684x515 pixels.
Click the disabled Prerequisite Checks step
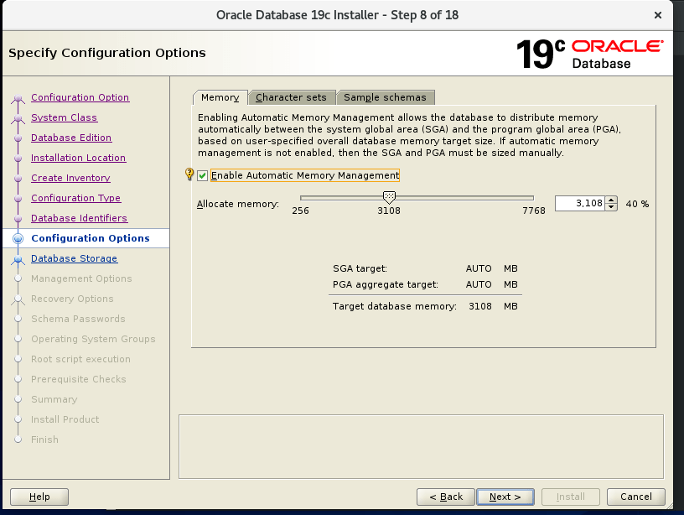[79, 379]
